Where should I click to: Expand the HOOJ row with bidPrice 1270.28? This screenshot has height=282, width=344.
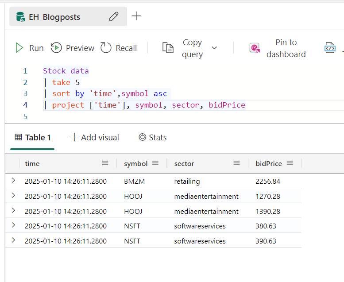pyautogui.click(x=13, y=196)
